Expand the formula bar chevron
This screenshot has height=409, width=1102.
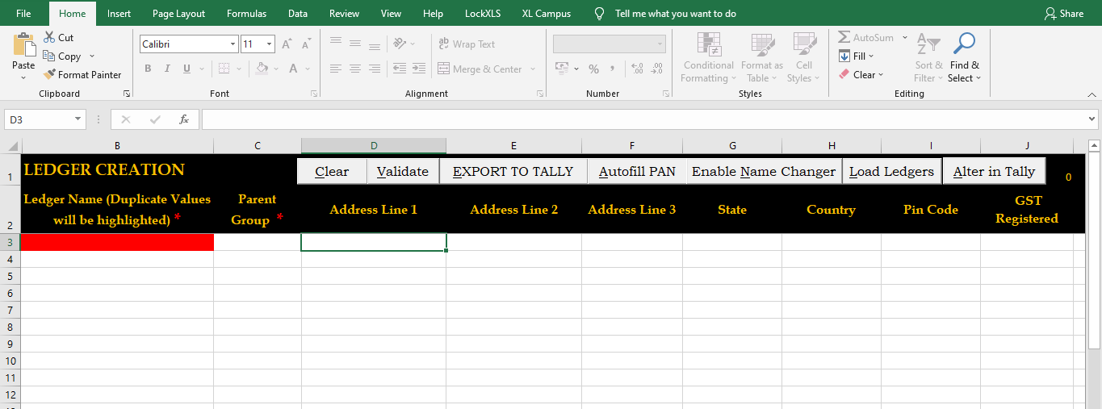pyautogui.click(x=1092, y=119)
